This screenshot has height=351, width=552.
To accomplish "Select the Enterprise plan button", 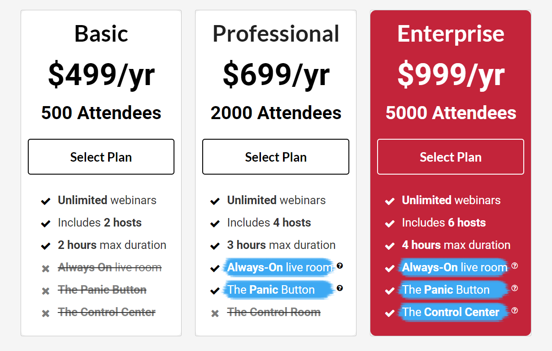I will tap(451, 157).
